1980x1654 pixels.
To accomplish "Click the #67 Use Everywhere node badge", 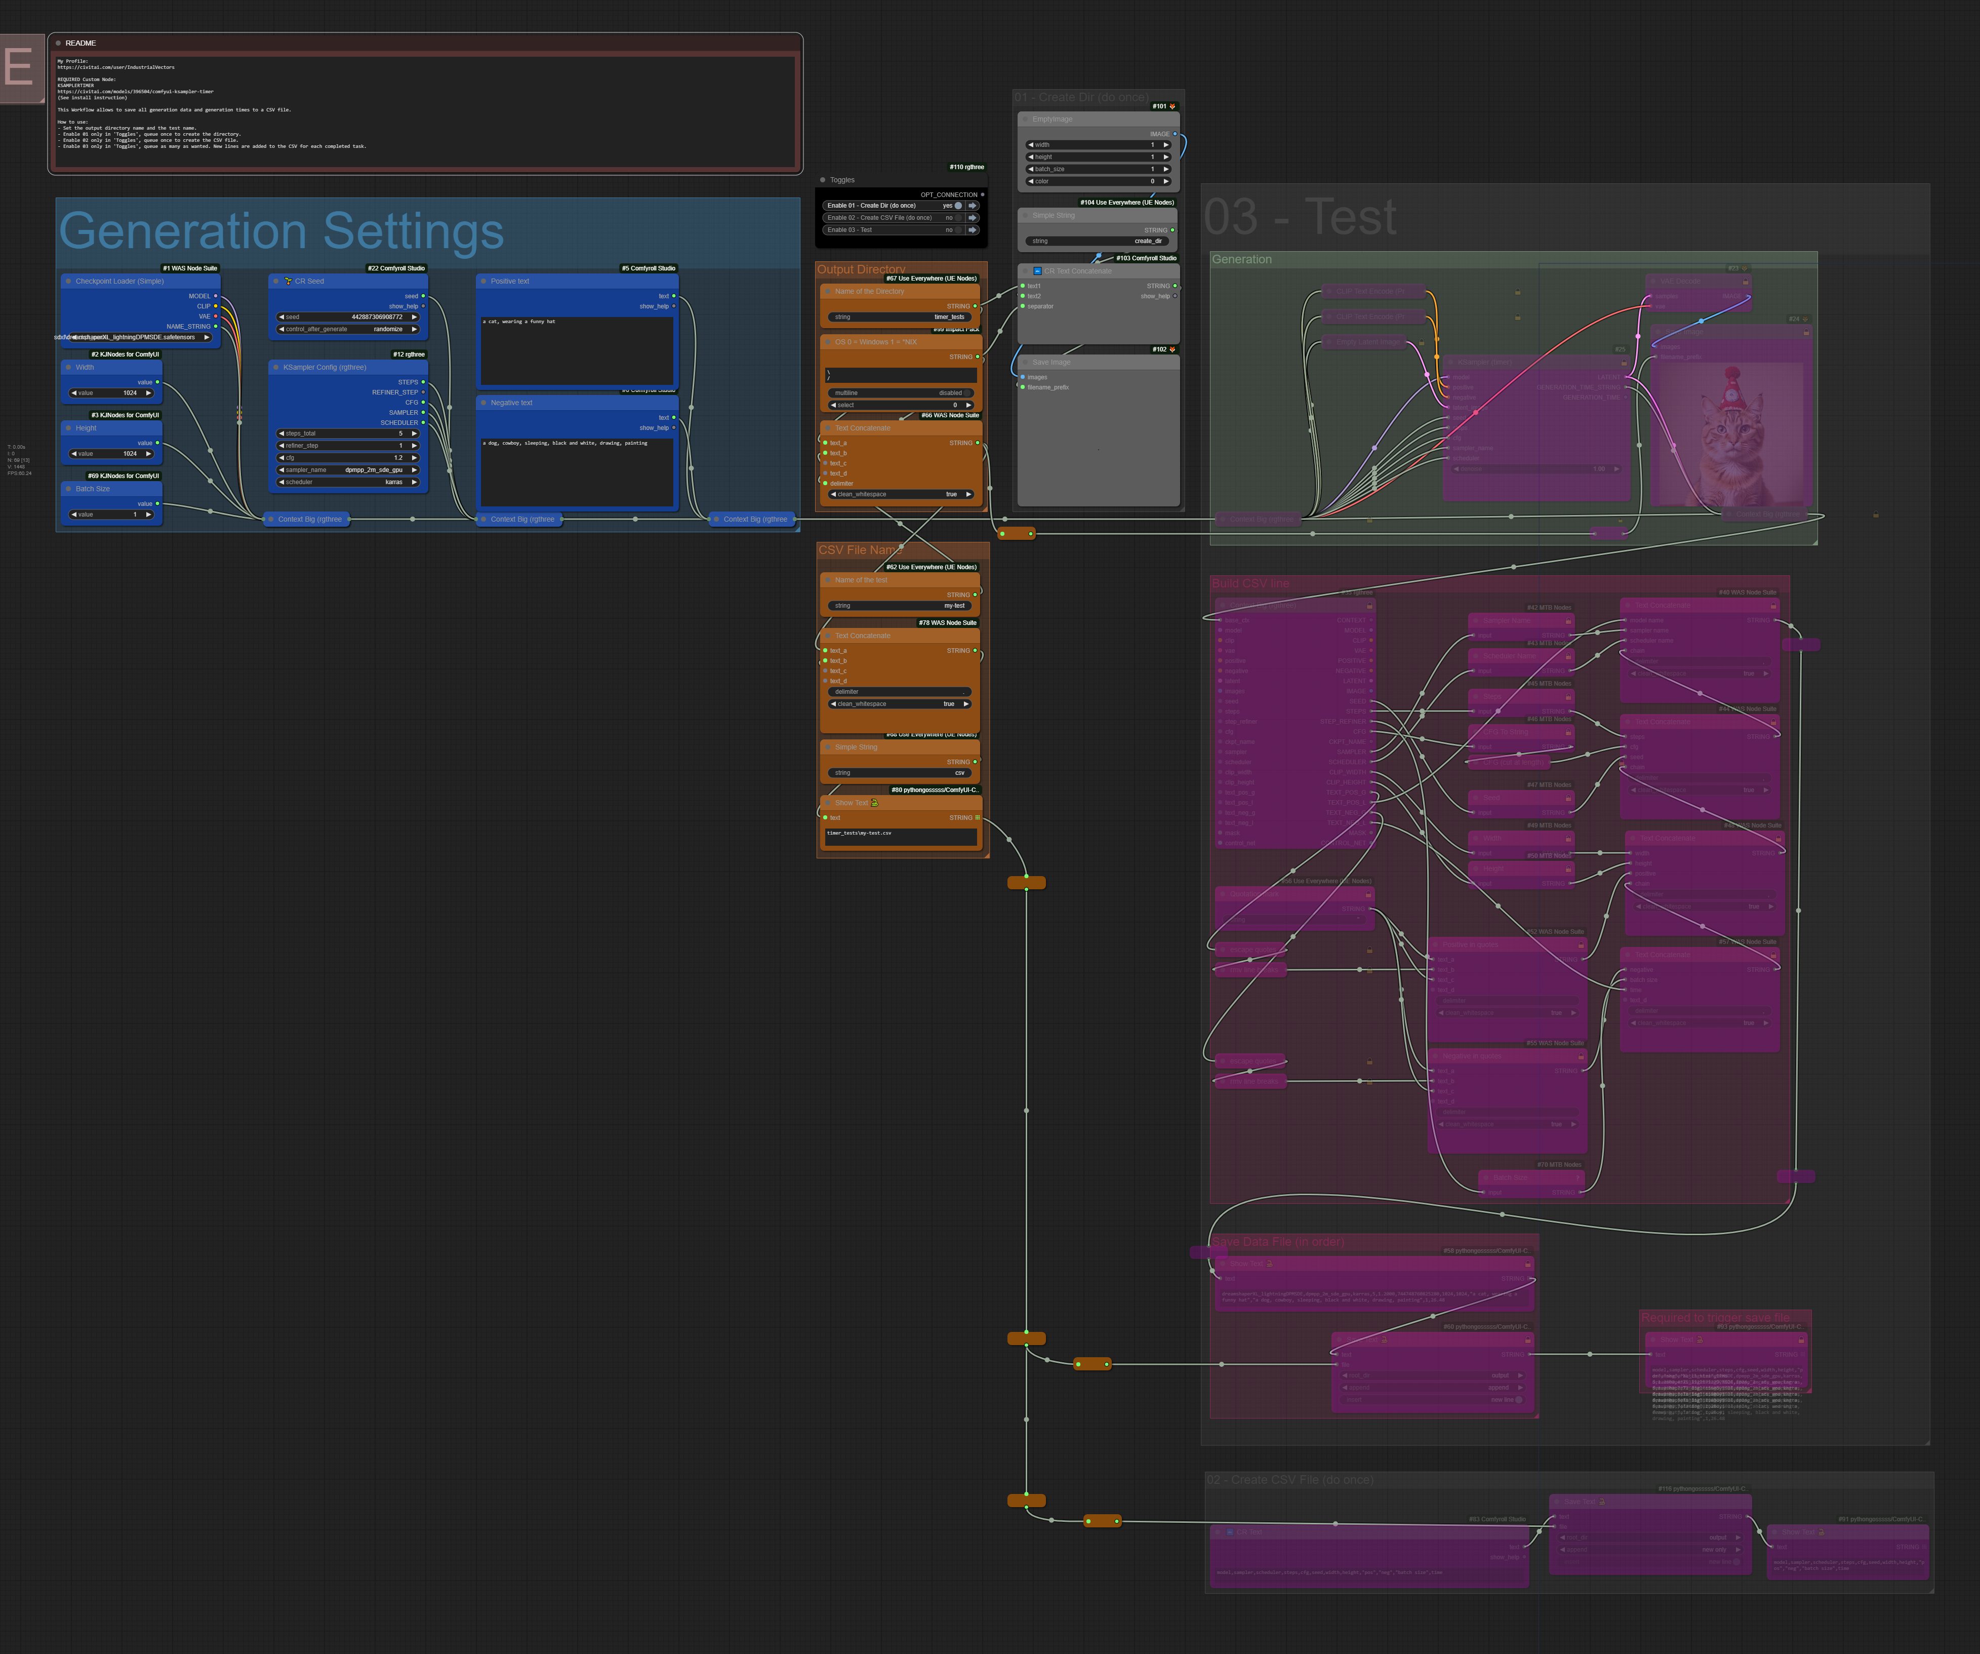I will pyautogui.click(x=931, y=278).
